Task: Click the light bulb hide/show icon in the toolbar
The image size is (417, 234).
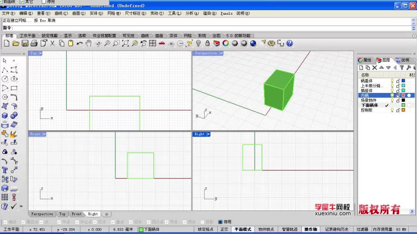Action: (198, 43)
